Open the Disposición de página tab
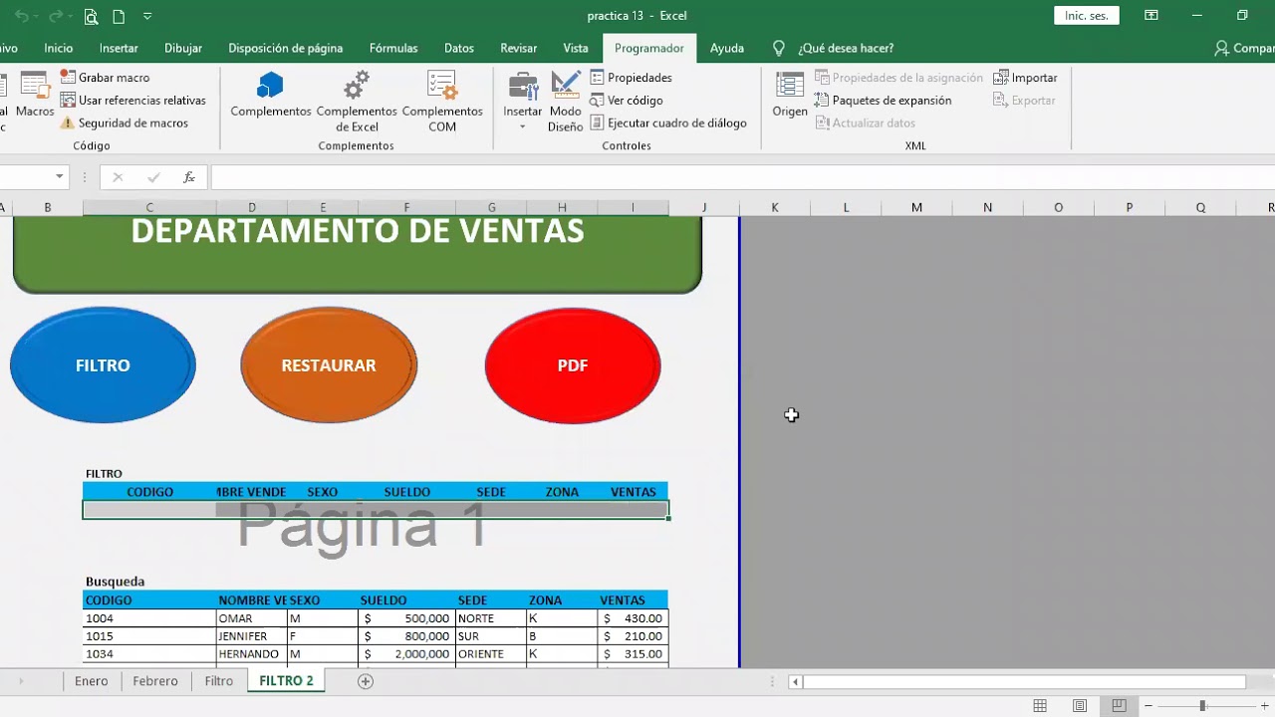 pos(286,48)
